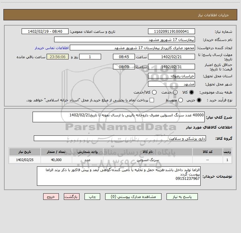Screen dimensions: 241x233
Task: Open اطلاعات تماس خریدار link
Action: [x=52, y=48]
